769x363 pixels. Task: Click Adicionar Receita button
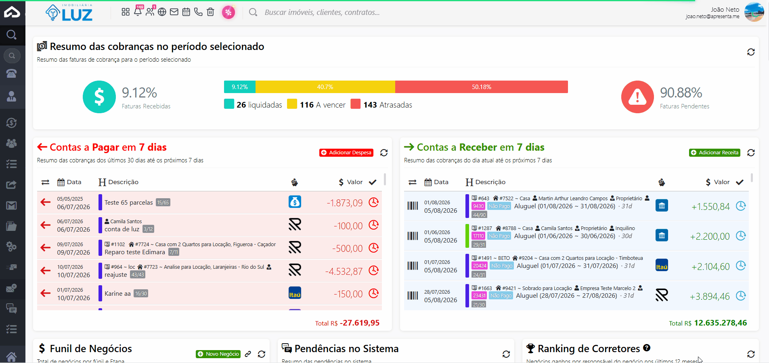715,153
